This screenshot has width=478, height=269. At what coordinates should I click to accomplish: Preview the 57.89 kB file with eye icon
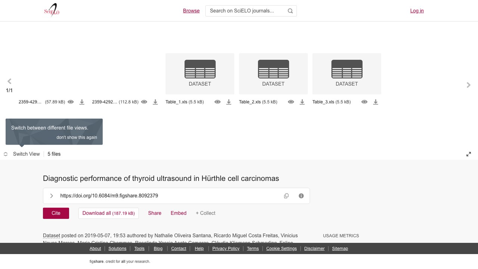pos(71,102)
